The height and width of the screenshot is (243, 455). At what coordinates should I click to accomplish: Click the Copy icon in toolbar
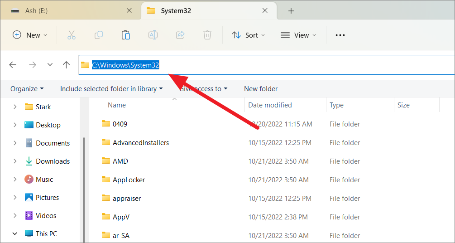tap(99, 35)
